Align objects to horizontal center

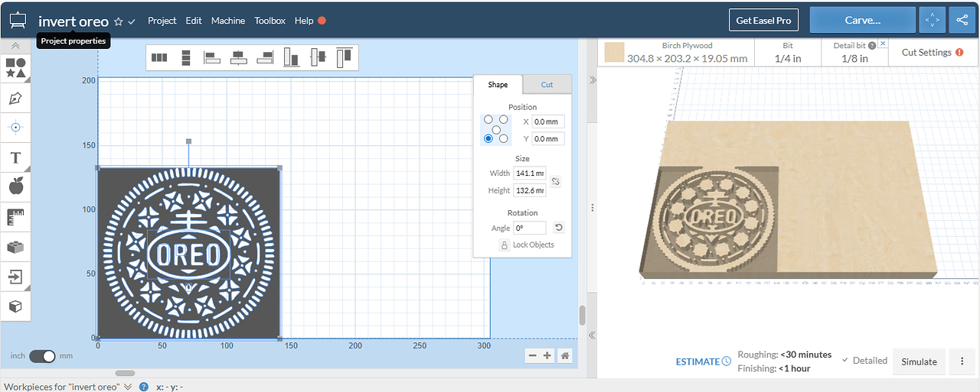pos(239,57)
